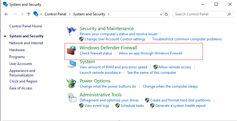Select Network and Internet in sidebar

26,43
